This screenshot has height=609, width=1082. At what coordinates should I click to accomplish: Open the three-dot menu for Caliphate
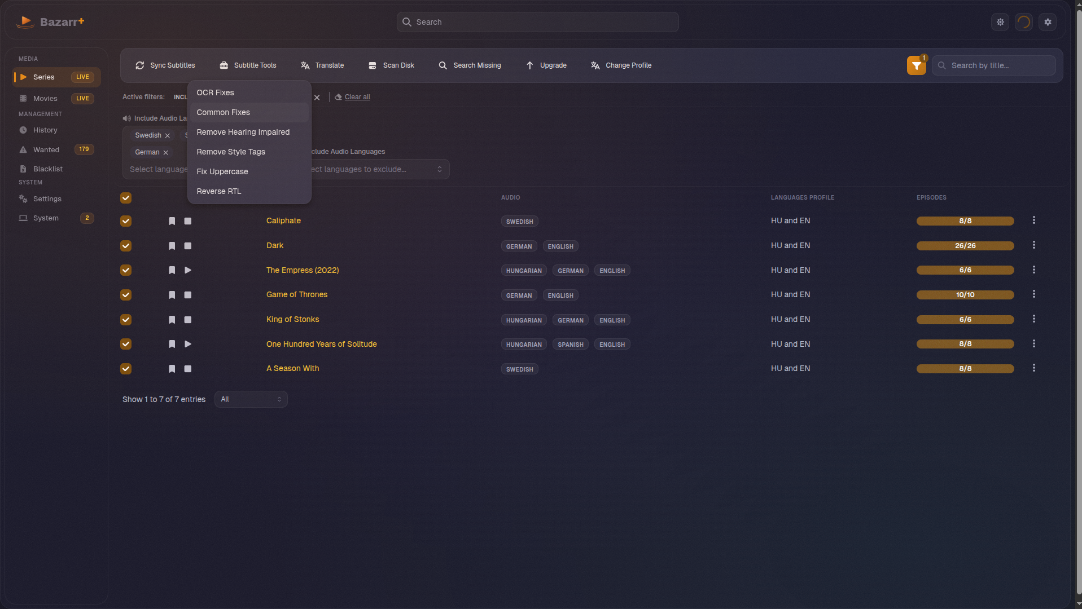point(1034,220)
